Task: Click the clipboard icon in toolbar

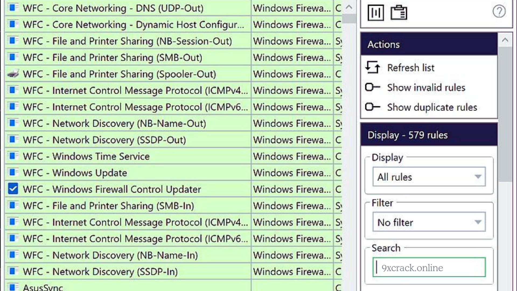Action: (x=399, y=12)
